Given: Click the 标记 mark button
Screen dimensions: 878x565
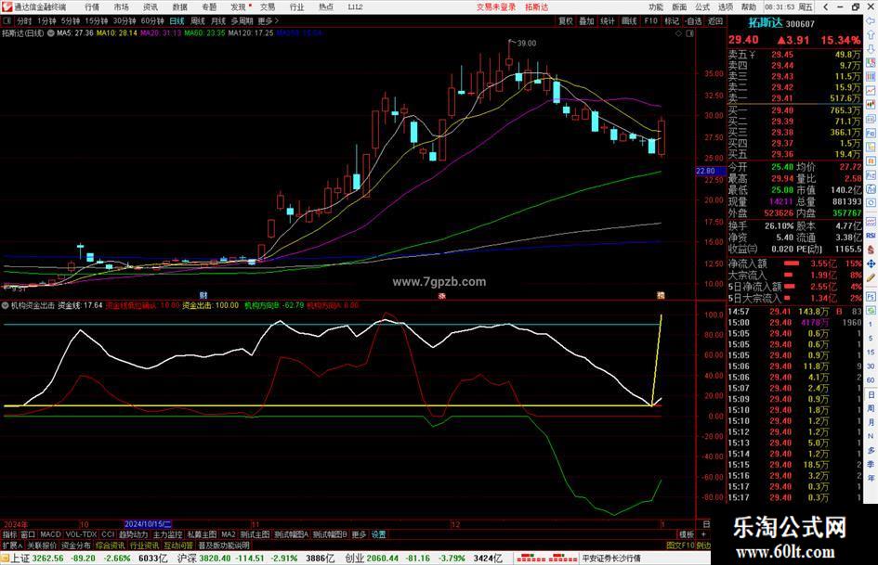Looking at the screenshot, I should pos(672,20).
